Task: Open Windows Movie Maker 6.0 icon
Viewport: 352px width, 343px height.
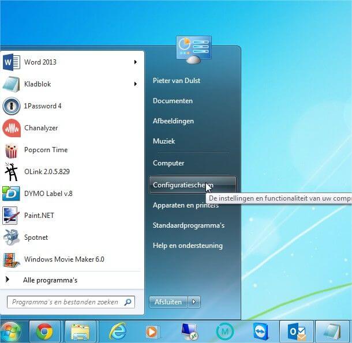Action: pos(11,259)
